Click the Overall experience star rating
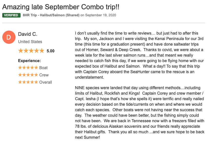Viewport: 207px width, 141px height. tap(28, 82)
